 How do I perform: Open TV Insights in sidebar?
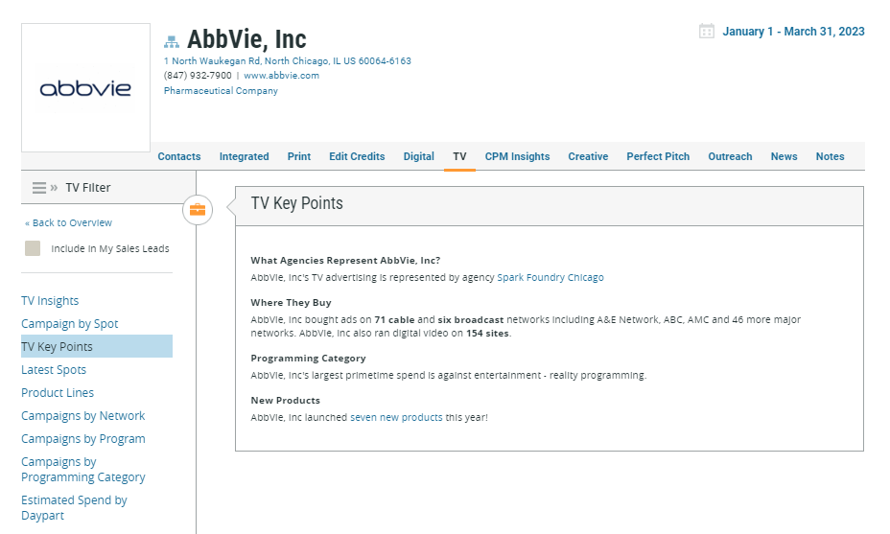[50, 301]
